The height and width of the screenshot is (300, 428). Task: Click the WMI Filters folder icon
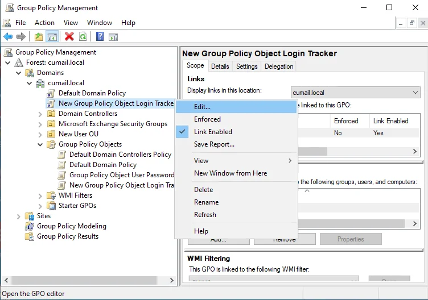click(51, 195)
